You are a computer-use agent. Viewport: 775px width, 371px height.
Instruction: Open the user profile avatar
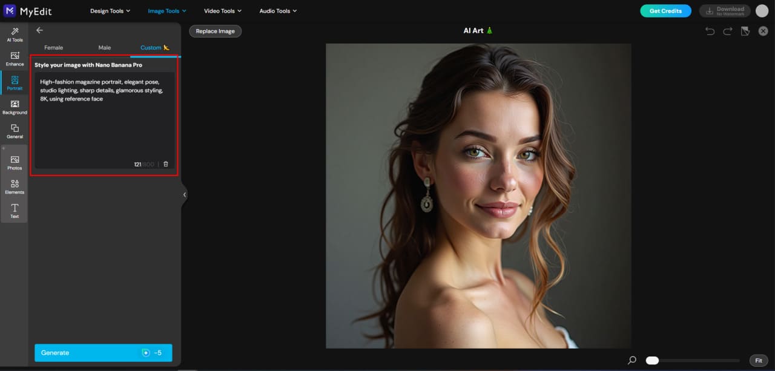click(762, 10)
